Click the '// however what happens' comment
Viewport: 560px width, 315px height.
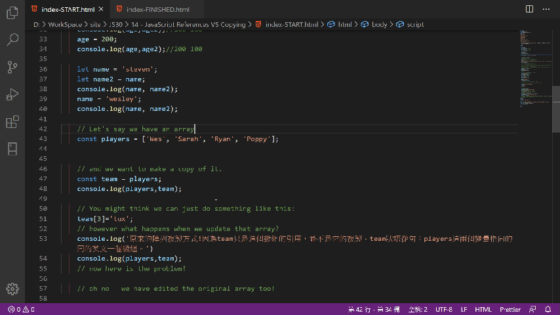(178, 228)
